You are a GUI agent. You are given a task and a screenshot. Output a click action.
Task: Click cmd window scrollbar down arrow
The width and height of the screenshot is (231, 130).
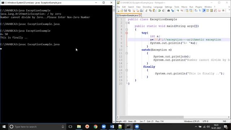[x=114, y=122]
